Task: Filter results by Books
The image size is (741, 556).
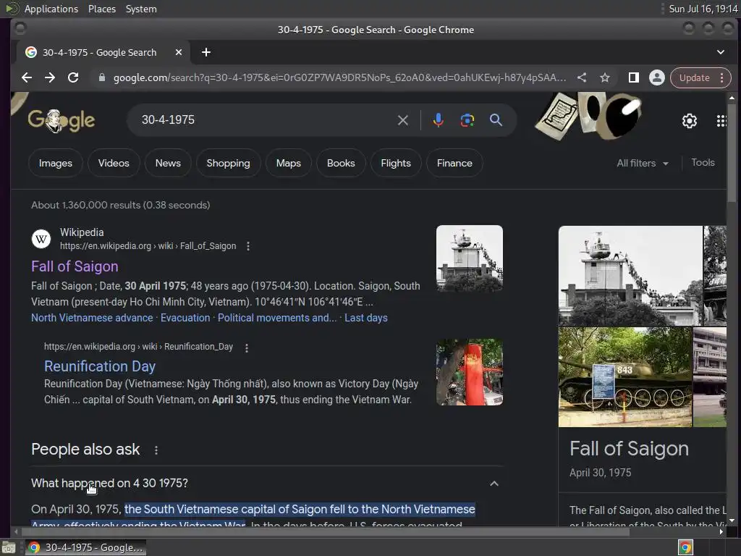Action: 341,163
